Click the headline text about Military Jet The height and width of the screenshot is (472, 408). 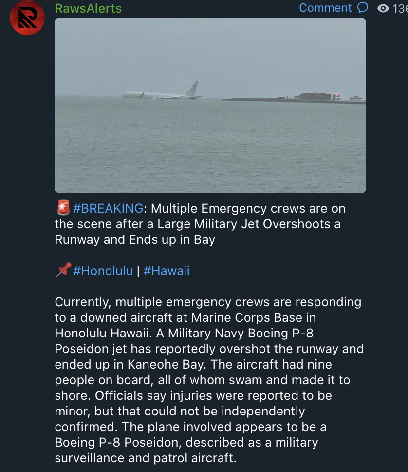point(200,224)
